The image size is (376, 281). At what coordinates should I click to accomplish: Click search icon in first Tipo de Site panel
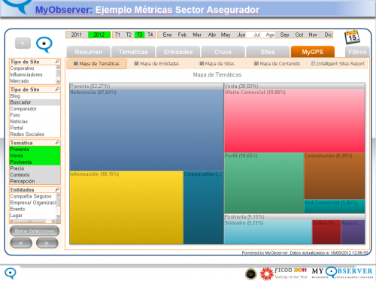click(x=57, y=62)
